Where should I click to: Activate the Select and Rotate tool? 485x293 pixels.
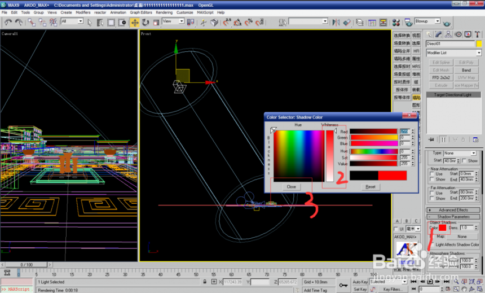[x=145, y=23]
